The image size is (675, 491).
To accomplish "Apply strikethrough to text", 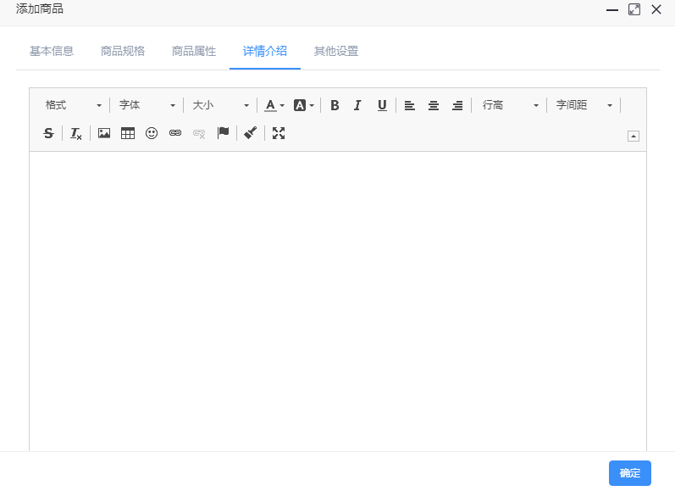I will (x=48, y=133).
